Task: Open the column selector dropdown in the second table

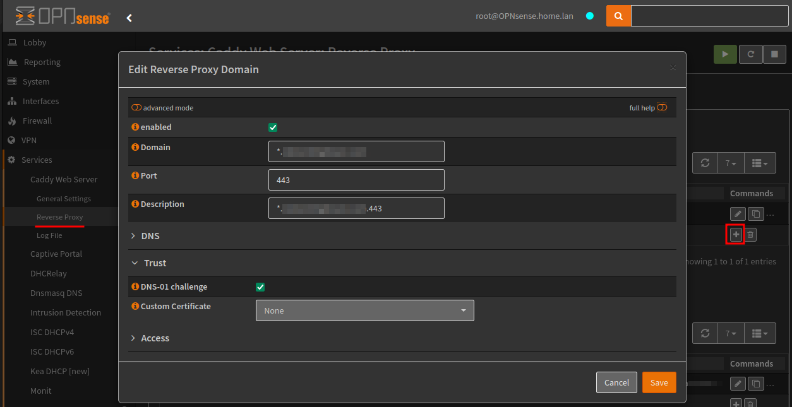Action: tap(760, 333)
